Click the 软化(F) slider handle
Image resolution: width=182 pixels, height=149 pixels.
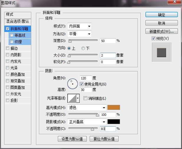(x=69, y=62)
